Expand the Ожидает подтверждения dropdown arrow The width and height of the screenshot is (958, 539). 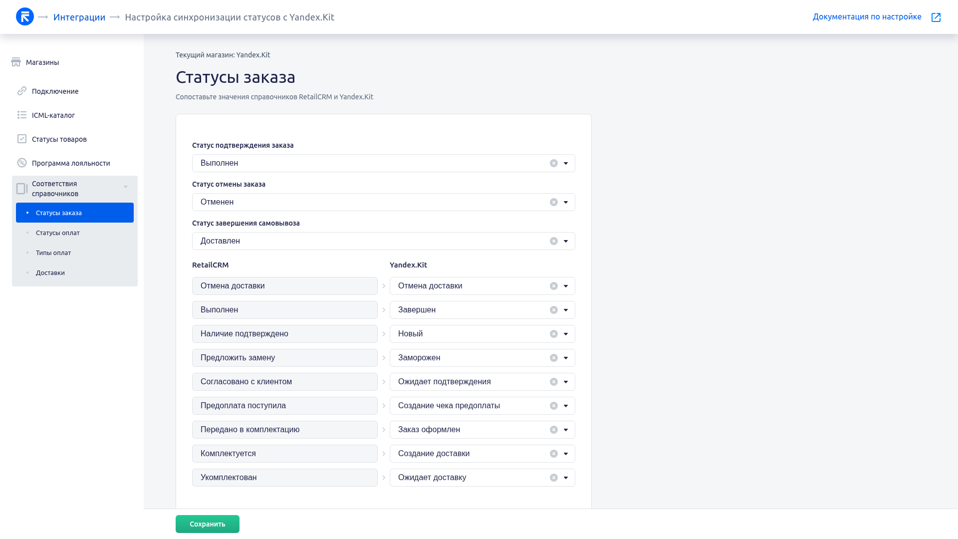click(x=566, y=382)
